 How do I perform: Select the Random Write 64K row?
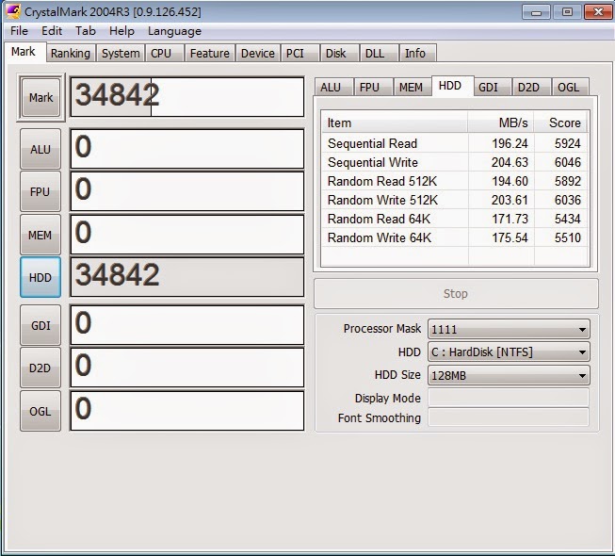tap(454, 237)
